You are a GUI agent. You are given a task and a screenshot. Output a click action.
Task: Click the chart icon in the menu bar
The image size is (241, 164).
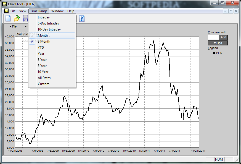pos(6,11)
